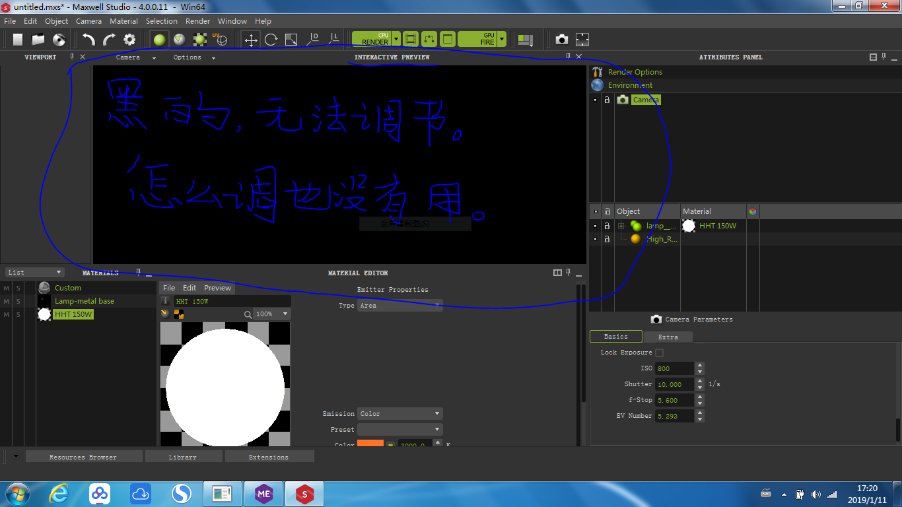Open the Material menu in menu bar
The image size is (902, 507).
click(x=123, y=21)
